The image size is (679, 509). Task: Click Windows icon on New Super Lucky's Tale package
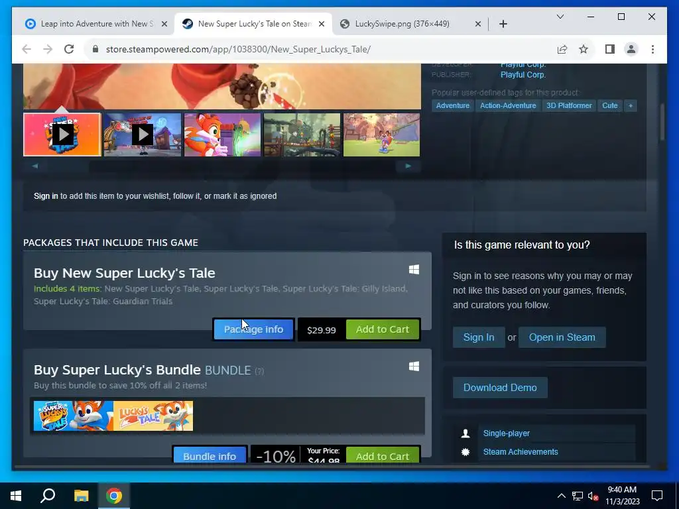coord(414,270)
